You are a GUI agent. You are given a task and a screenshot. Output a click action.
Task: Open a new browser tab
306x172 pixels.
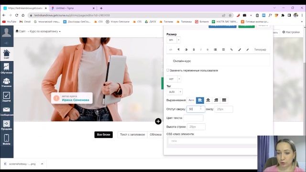(x=101, y=8)
